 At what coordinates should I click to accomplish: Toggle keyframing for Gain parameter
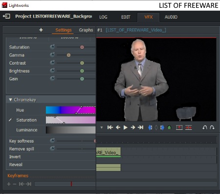pos(52,78)
